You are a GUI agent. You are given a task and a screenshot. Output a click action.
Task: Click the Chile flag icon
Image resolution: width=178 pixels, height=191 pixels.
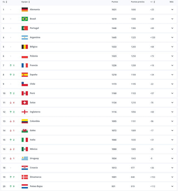click(x=25, y=84)
